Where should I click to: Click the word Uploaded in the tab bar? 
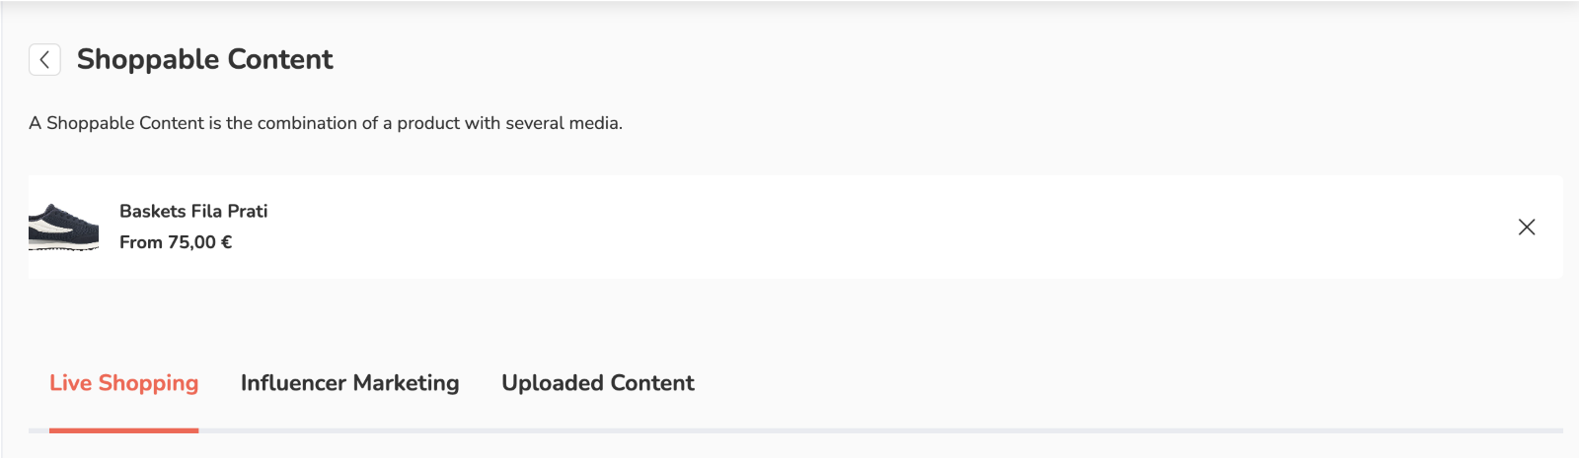546,383
